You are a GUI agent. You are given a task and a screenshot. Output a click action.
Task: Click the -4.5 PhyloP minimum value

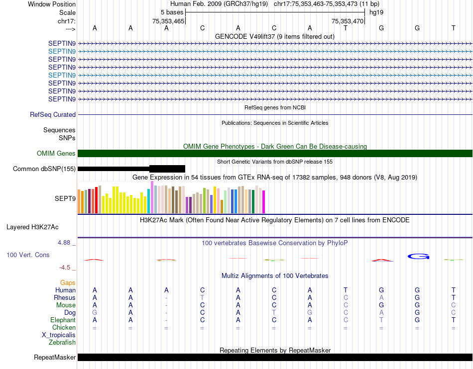(x=65, y=268)
